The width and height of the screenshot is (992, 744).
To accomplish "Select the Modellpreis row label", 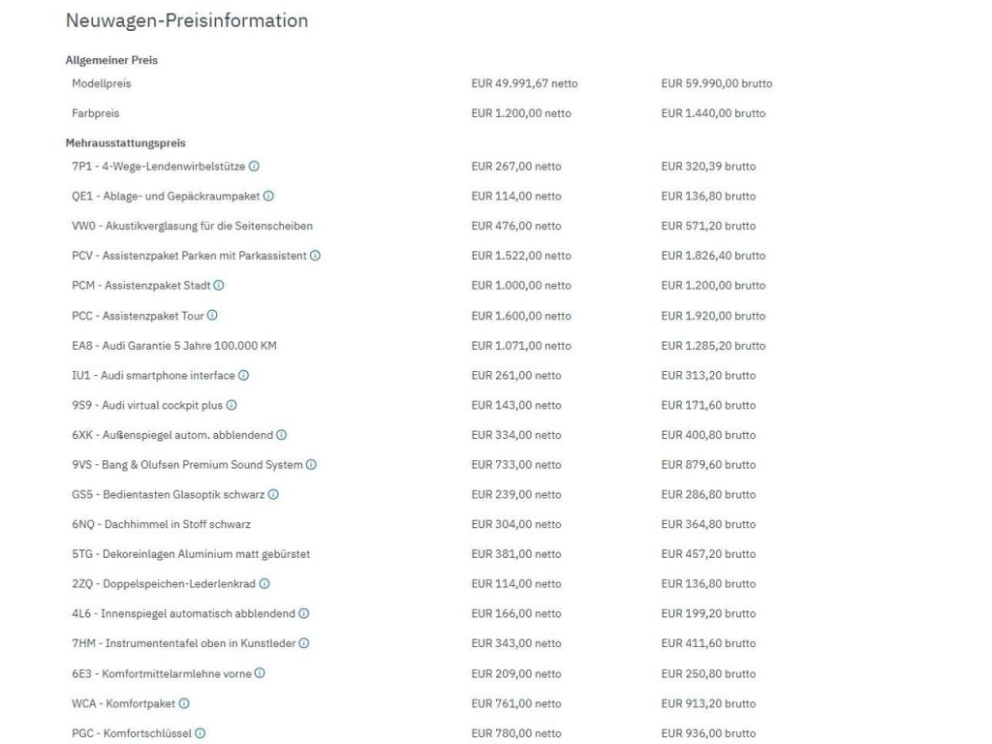I will tap(101, 83).
